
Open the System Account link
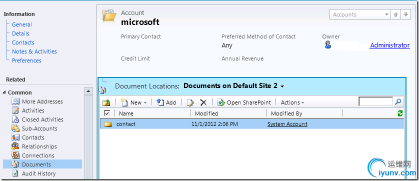pyautogui.click(x=287, y=124)
